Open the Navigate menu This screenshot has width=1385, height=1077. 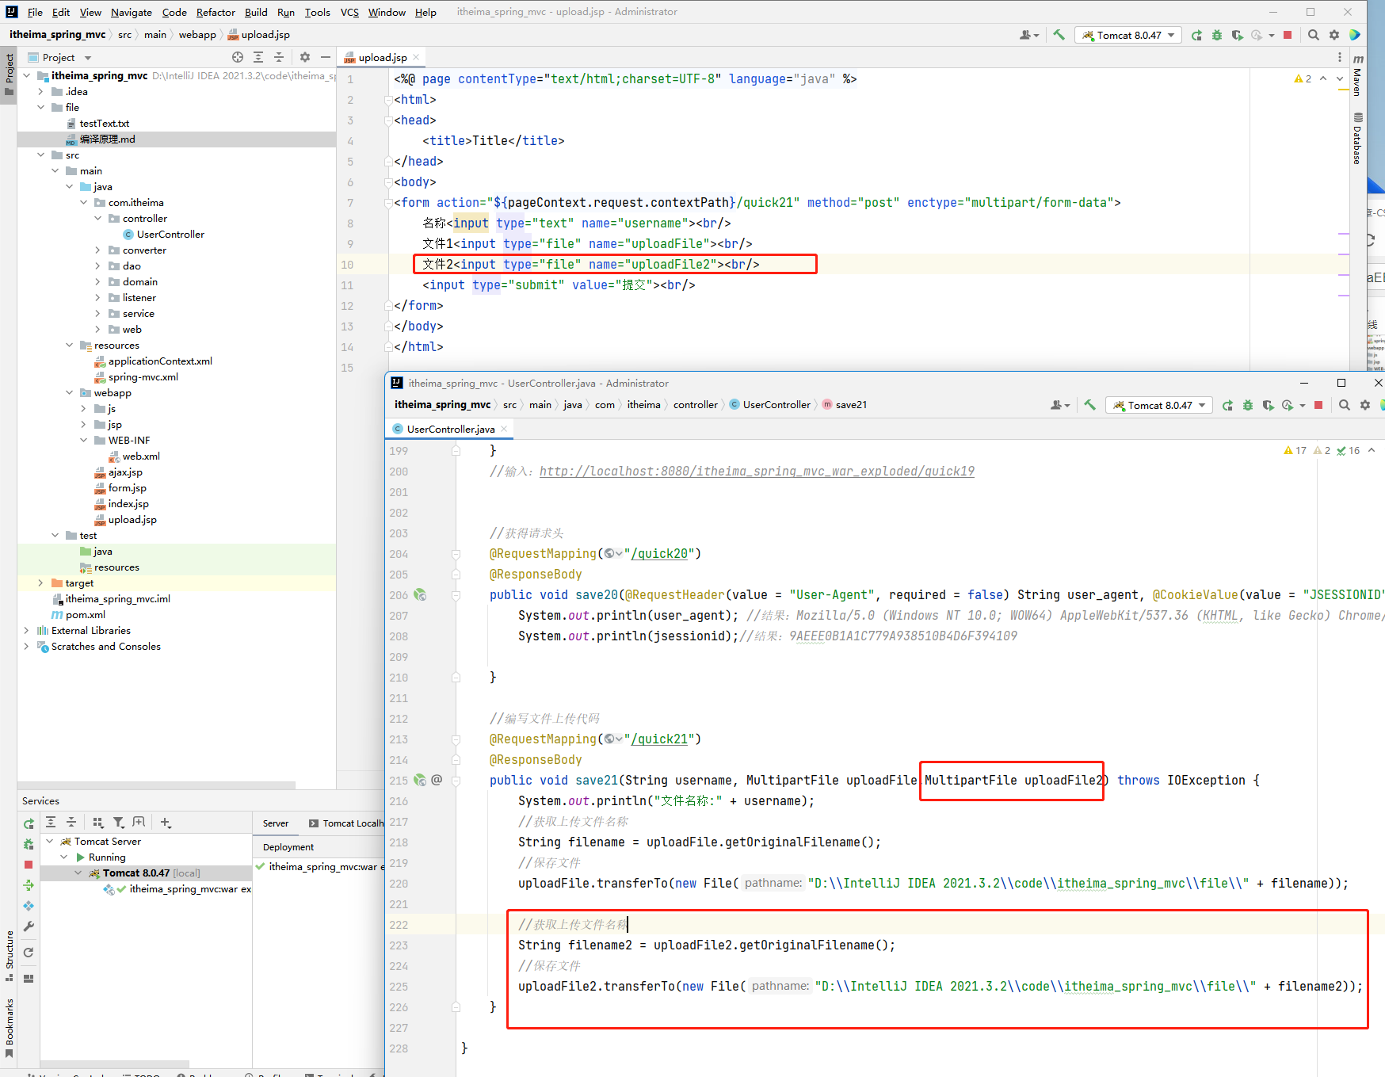click(x=132, y=12)
